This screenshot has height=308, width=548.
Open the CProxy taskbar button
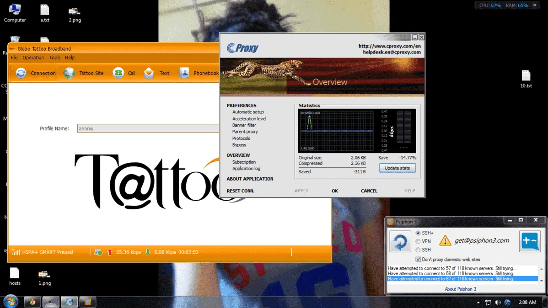coord(69,302)
